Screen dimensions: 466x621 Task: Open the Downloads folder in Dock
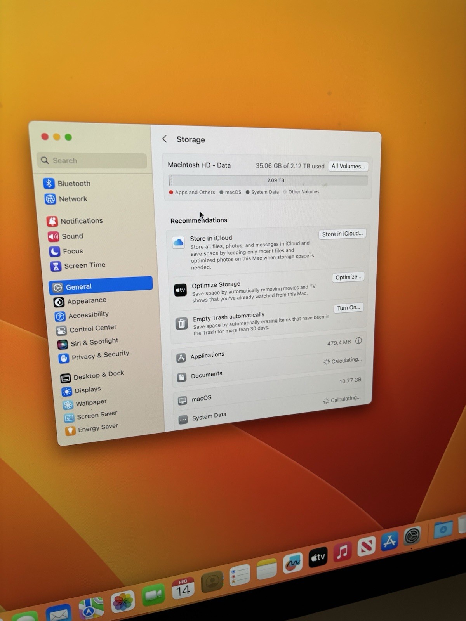[x=443, y=529]
